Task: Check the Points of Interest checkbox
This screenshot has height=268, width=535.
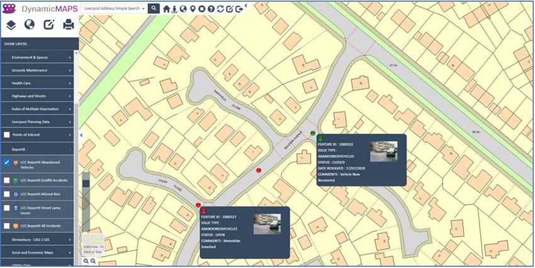Action: point(6,135)
